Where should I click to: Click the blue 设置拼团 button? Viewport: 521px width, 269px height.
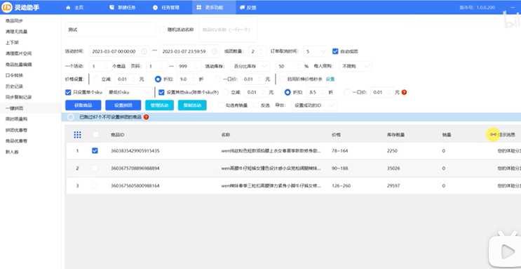(x=123, y=105)
